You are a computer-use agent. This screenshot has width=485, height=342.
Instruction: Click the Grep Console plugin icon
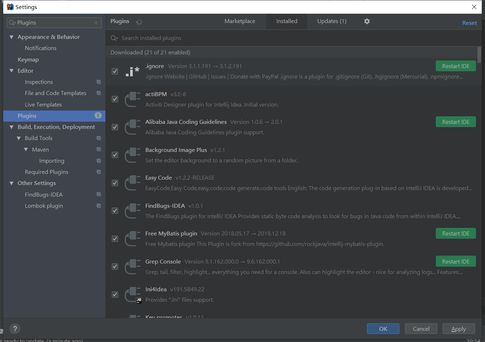[132, 267]
